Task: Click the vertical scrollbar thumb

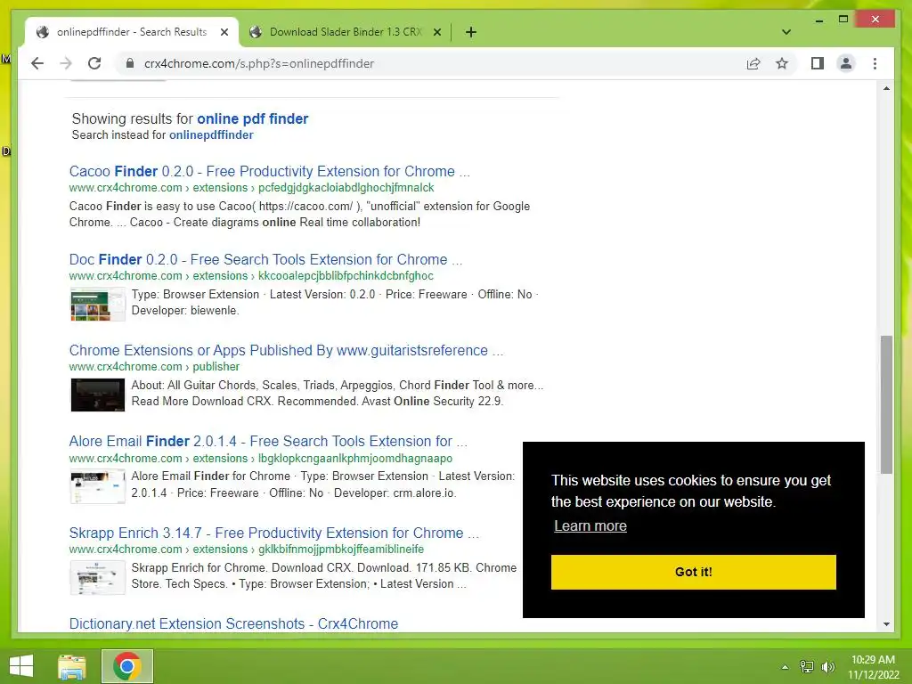Action: click(886, 404)
